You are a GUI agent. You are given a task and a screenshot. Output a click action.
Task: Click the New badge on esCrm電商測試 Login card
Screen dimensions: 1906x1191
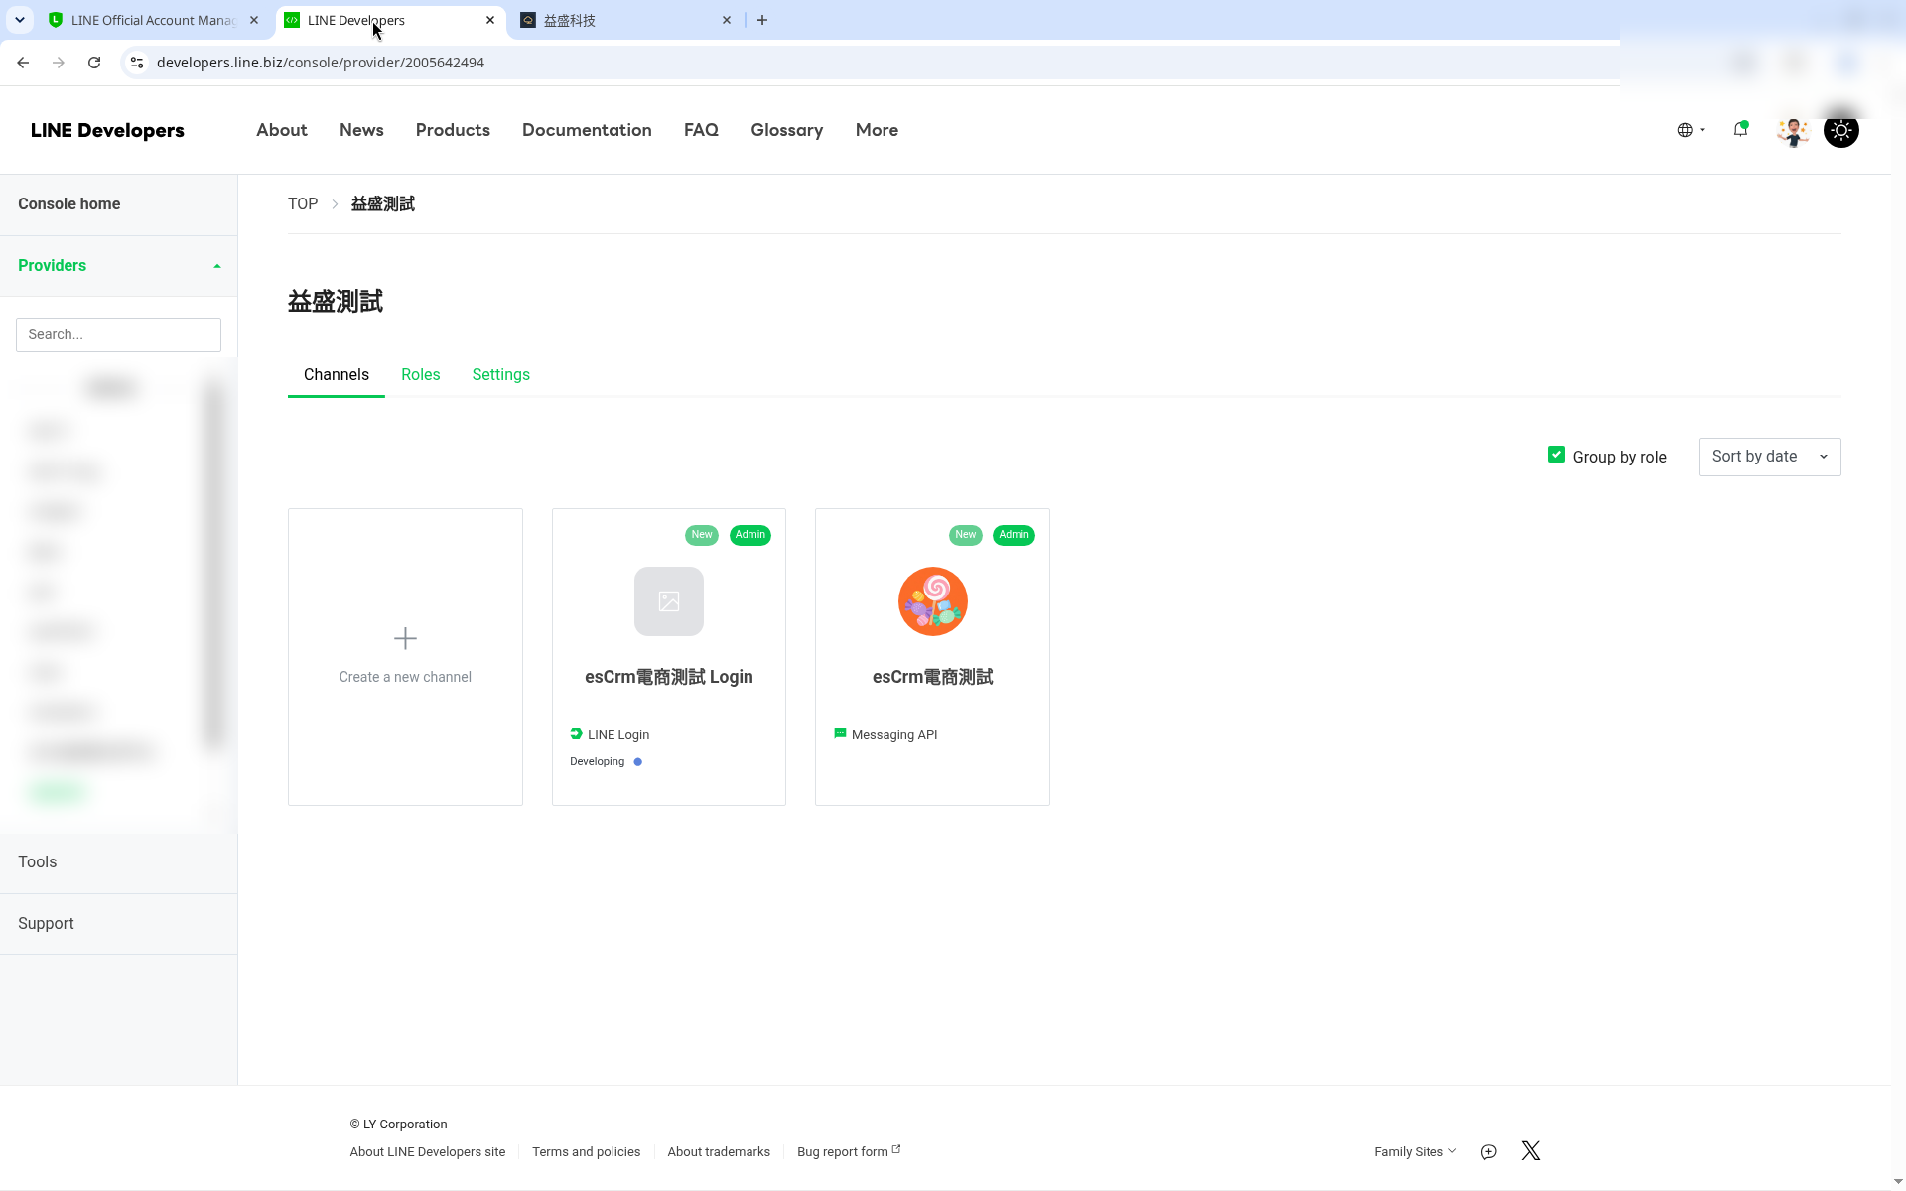pyautogui.click(x=702, y=535)
